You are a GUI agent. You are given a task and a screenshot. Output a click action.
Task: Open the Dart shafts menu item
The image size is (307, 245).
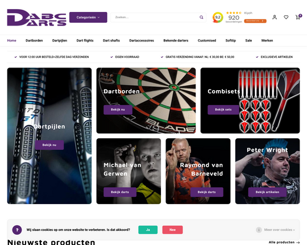[111, 40]
